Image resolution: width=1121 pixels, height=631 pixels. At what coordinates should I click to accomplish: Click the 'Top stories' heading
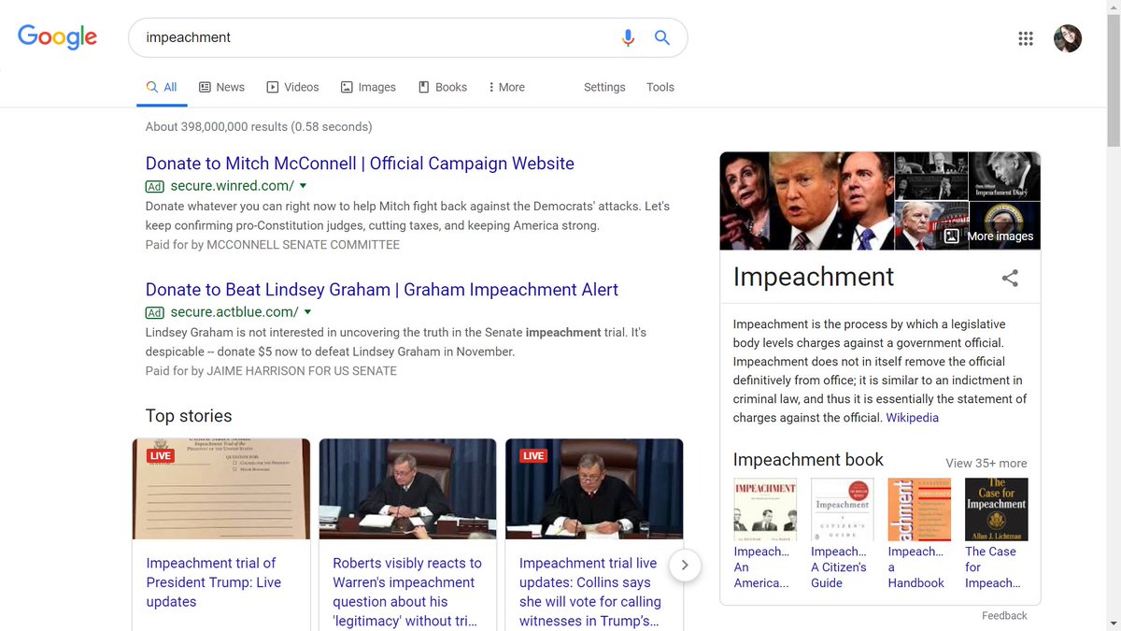(189, 416)
